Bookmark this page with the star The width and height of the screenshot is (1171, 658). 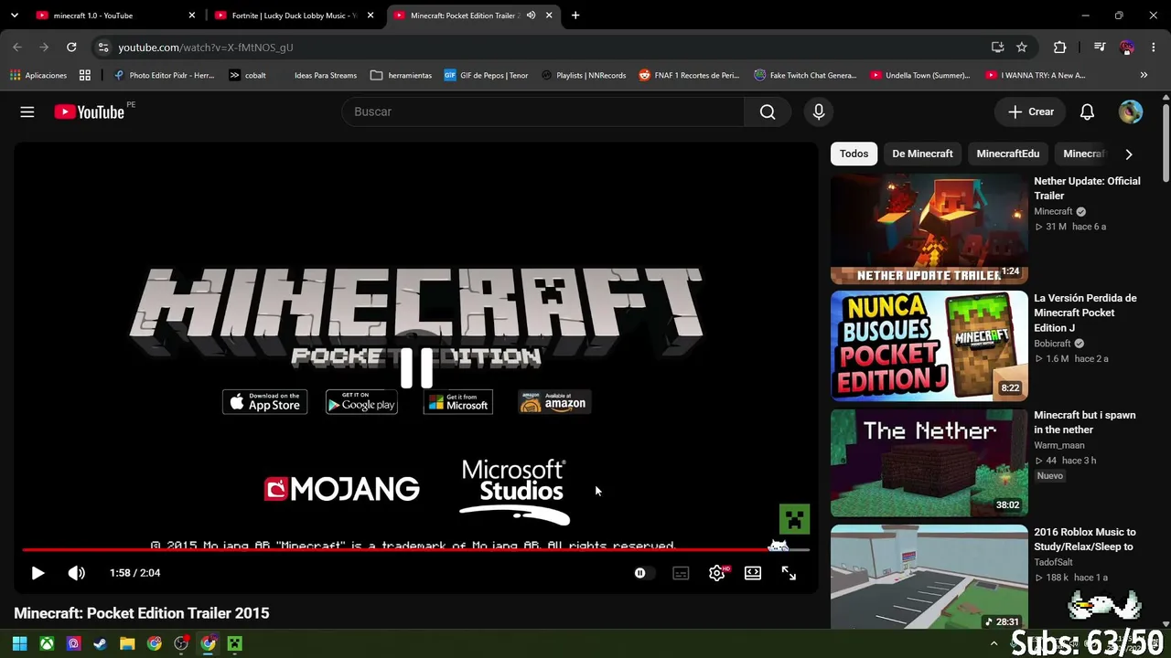pos(1022,48)
